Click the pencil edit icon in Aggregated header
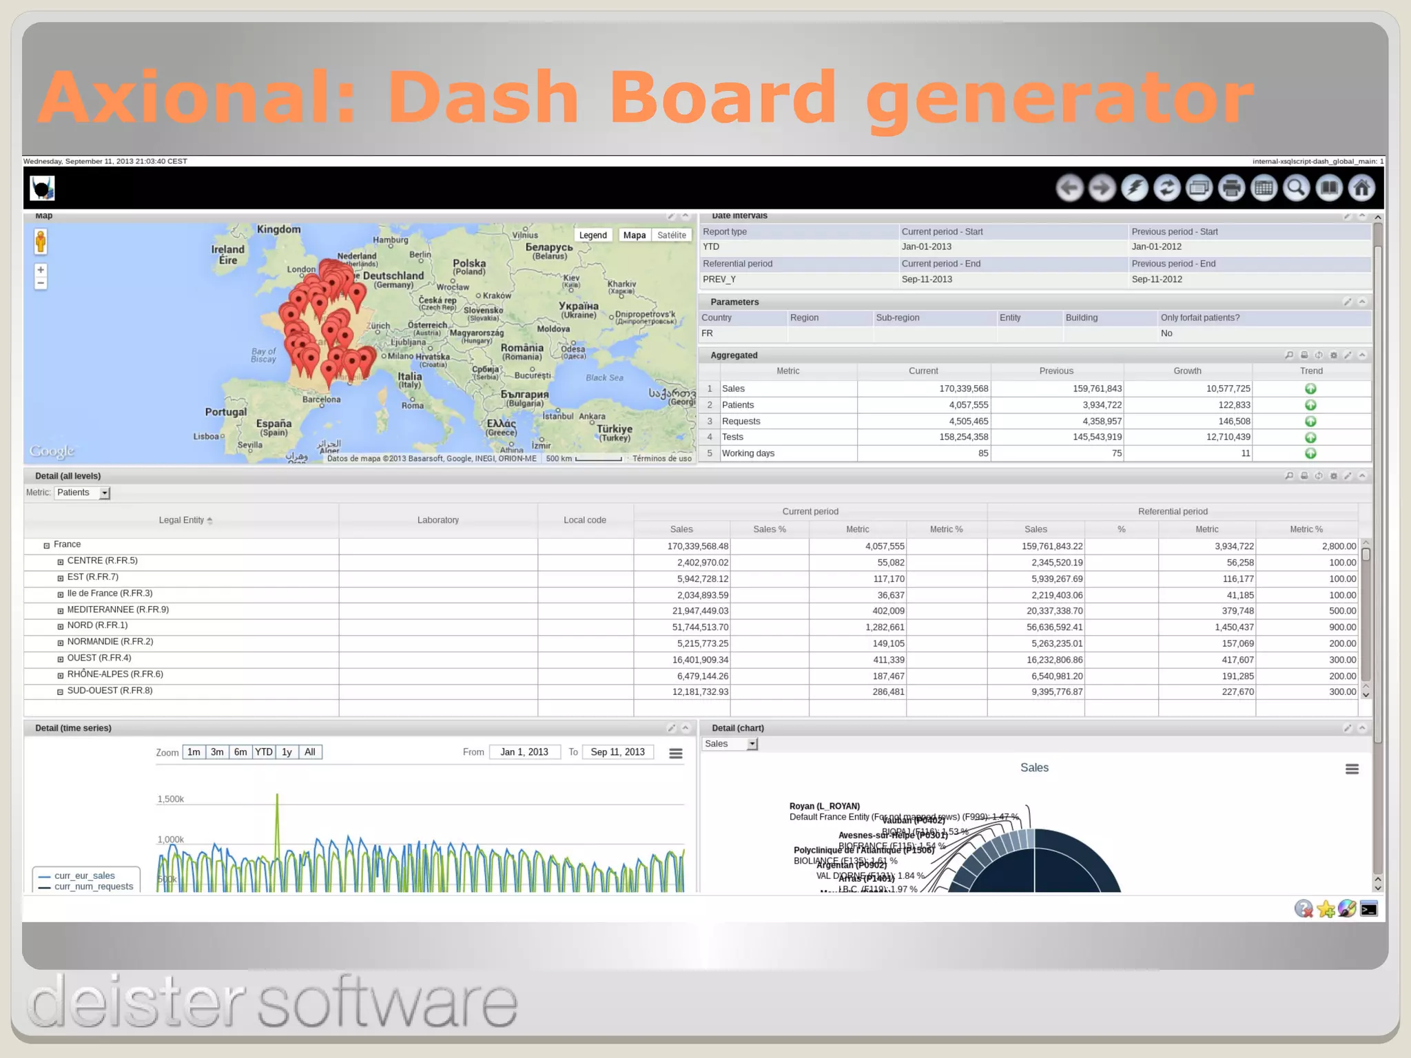 click(x=1348, y=355)
